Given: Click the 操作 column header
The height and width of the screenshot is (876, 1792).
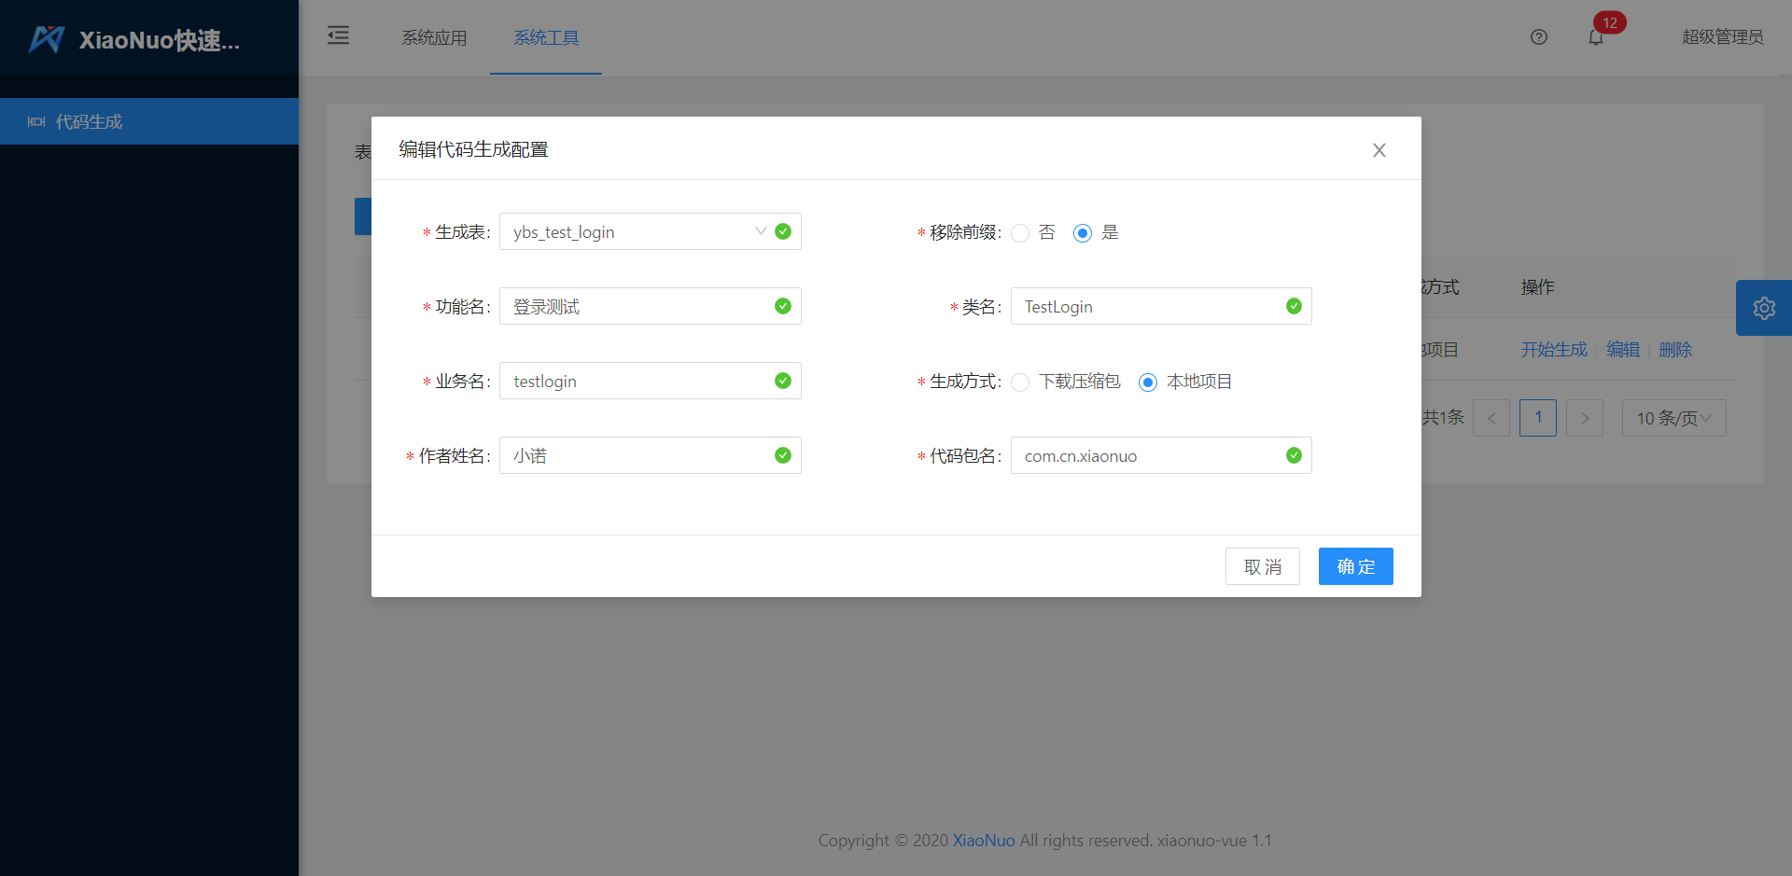Looking at the screenshot, I should point(1538,287).
